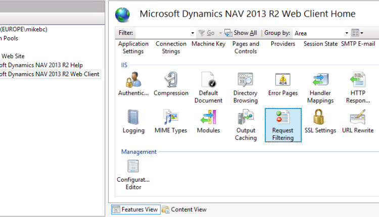Collapse the IIS group section
This screenshot has width=379, height=217.
(124, 65)
